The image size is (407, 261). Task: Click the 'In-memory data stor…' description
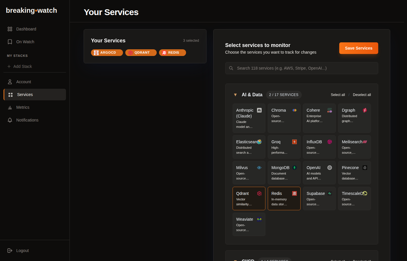point(279,202)
